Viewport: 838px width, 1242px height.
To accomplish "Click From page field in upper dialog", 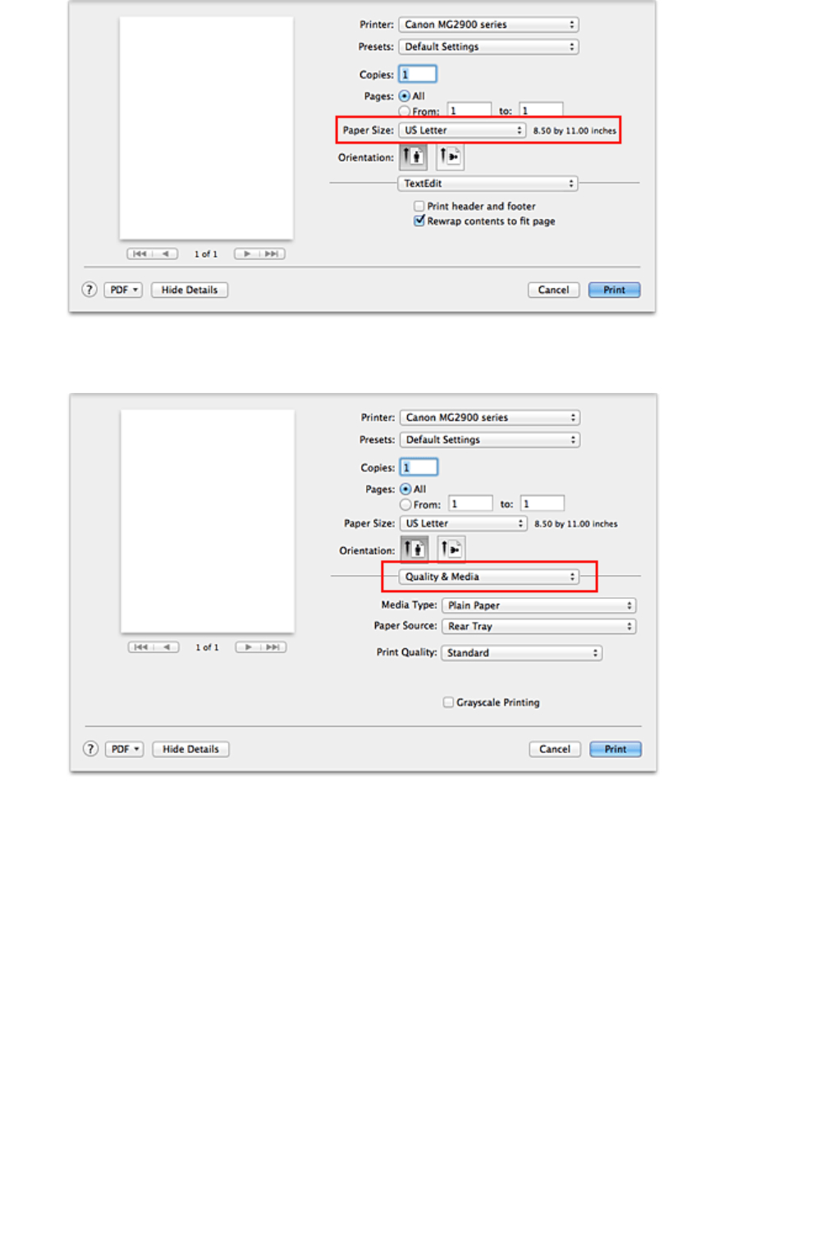I will point(469,111).
